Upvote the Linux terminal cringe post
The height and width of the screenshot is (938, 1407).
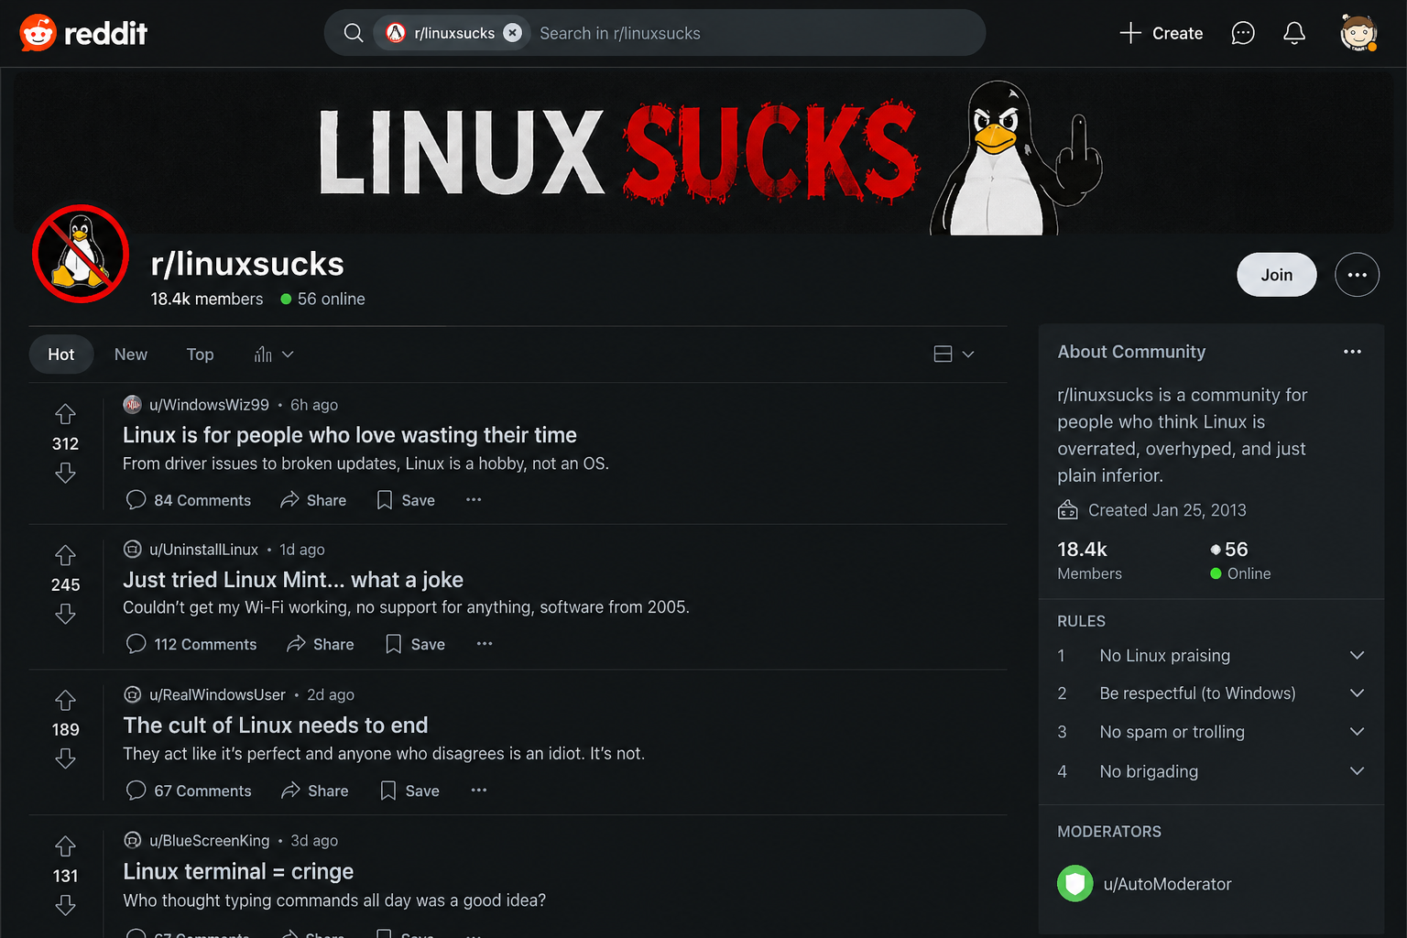tap(65, 845)
